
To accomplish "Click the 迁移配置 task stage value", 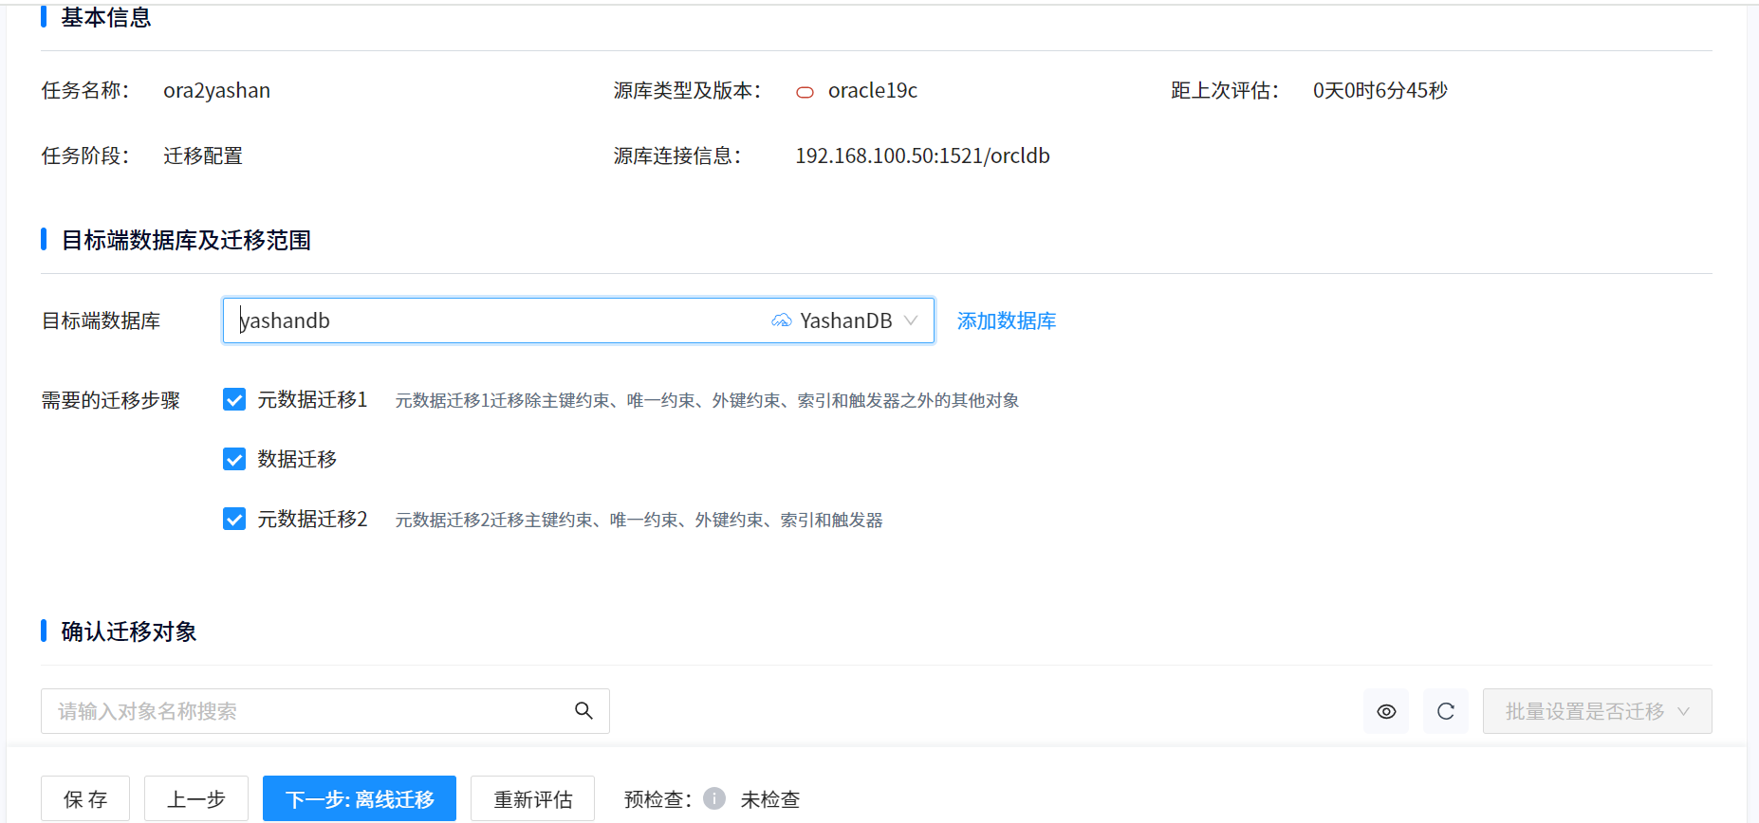I will click(203, 155).
